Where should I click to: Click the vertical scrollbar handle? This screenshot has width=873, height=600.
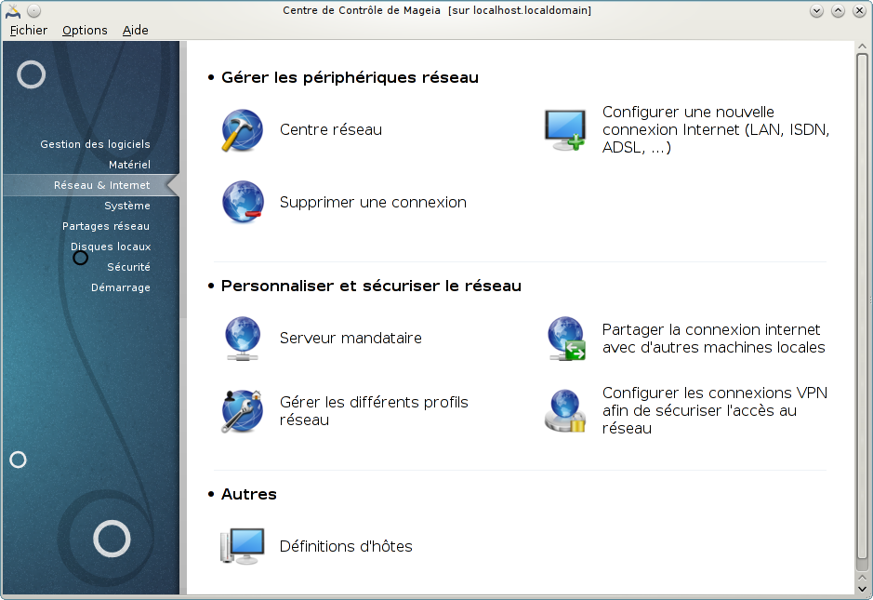(862, 306)
